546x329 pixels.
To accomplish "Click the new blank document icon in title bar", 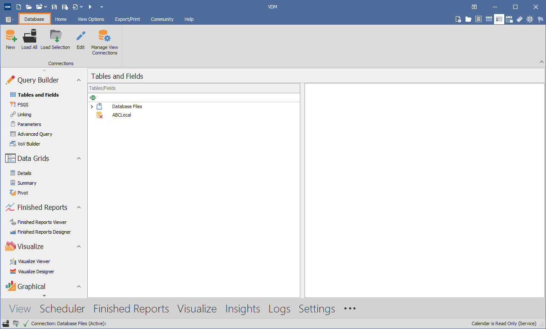I will coord(18,7).
